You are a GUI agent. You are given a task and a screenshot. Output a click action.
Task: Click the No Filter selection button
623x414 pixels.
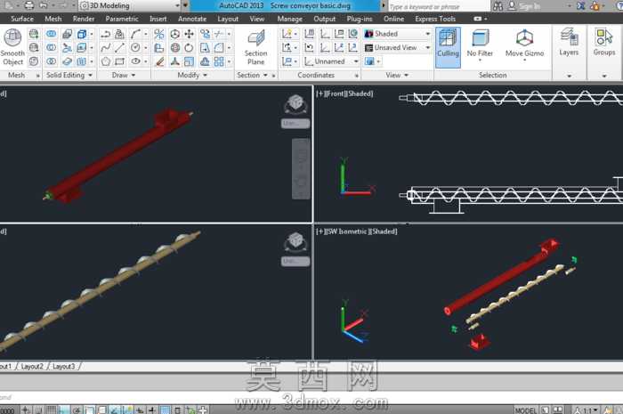pyautogui.click(x=480, y=45)
